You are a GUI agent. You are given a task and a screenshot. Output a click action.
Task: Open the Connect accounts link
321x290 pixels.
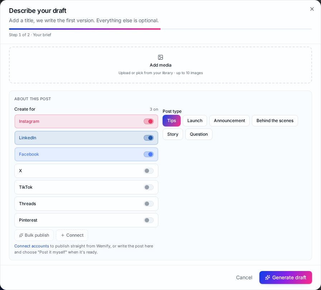(32, 246)
